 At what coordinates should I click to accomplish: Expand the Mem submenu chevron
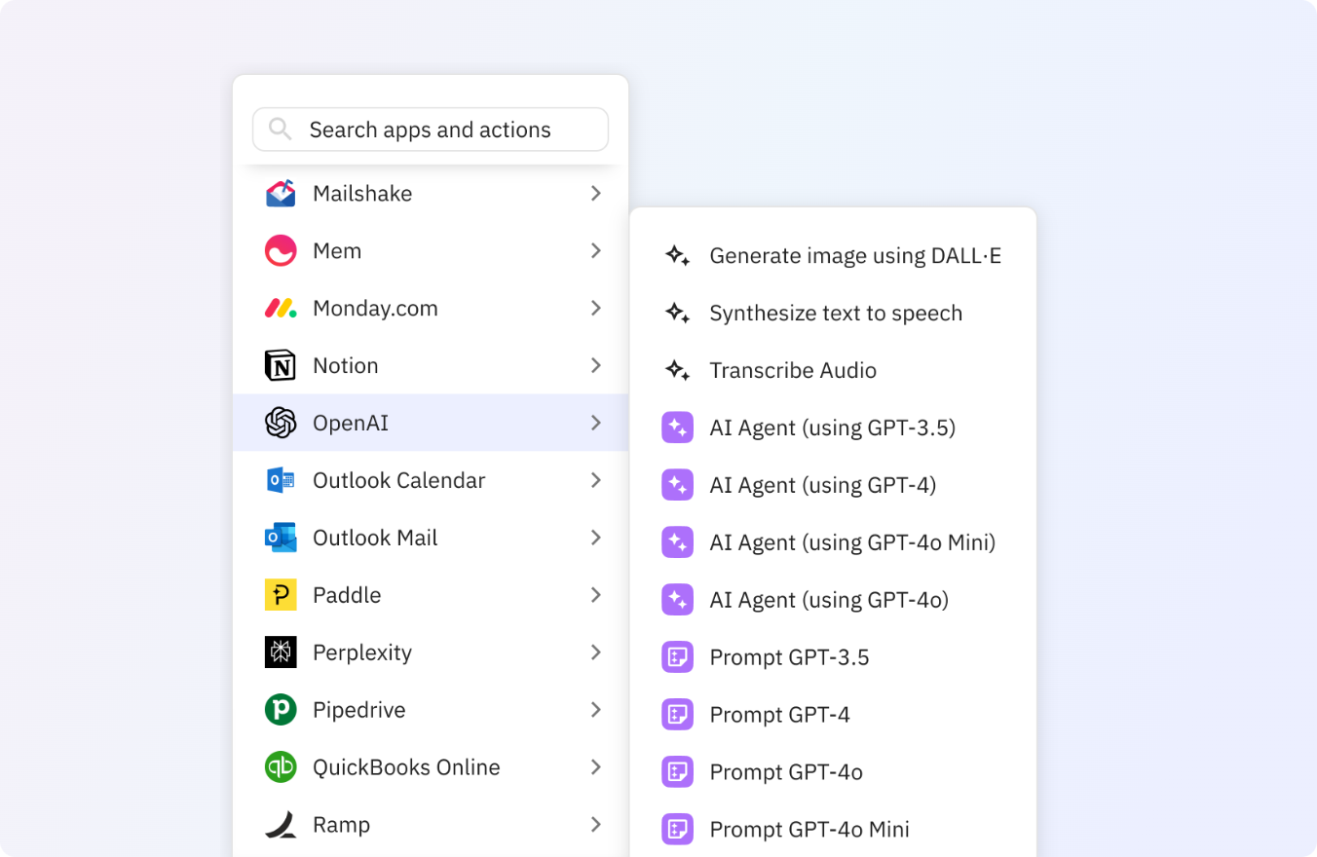tap(596, 251)
